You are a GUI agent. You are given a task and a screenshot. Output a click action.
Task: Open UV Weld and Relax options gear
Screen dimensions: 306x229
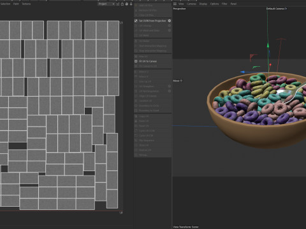(x=170, y=31)
